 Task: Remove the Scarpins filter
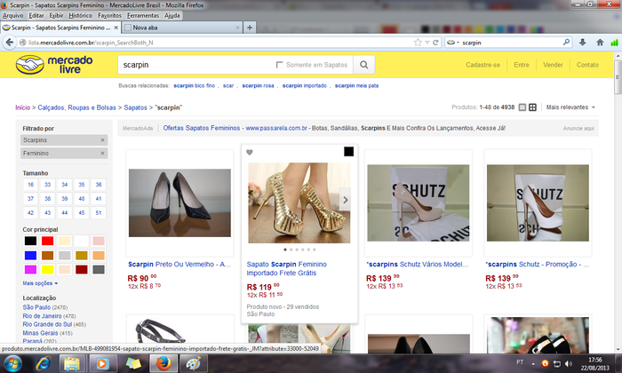(x=102, y=140)
